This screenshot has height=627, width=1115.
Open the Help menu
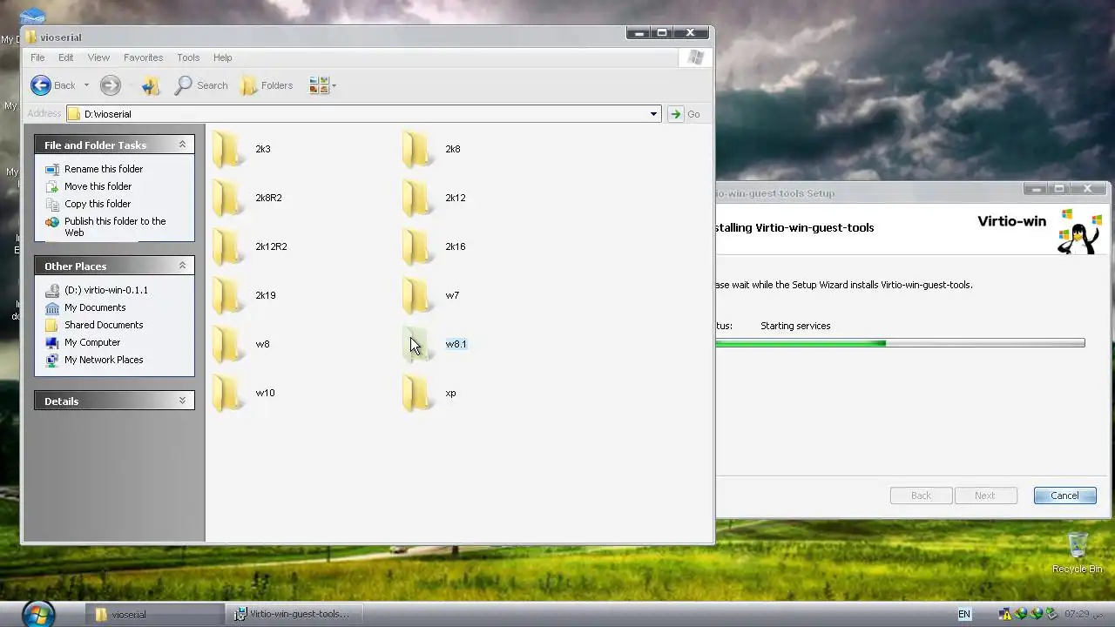(222, 57)
